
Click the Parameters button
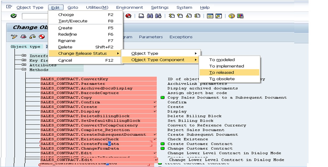click(151, 37)
